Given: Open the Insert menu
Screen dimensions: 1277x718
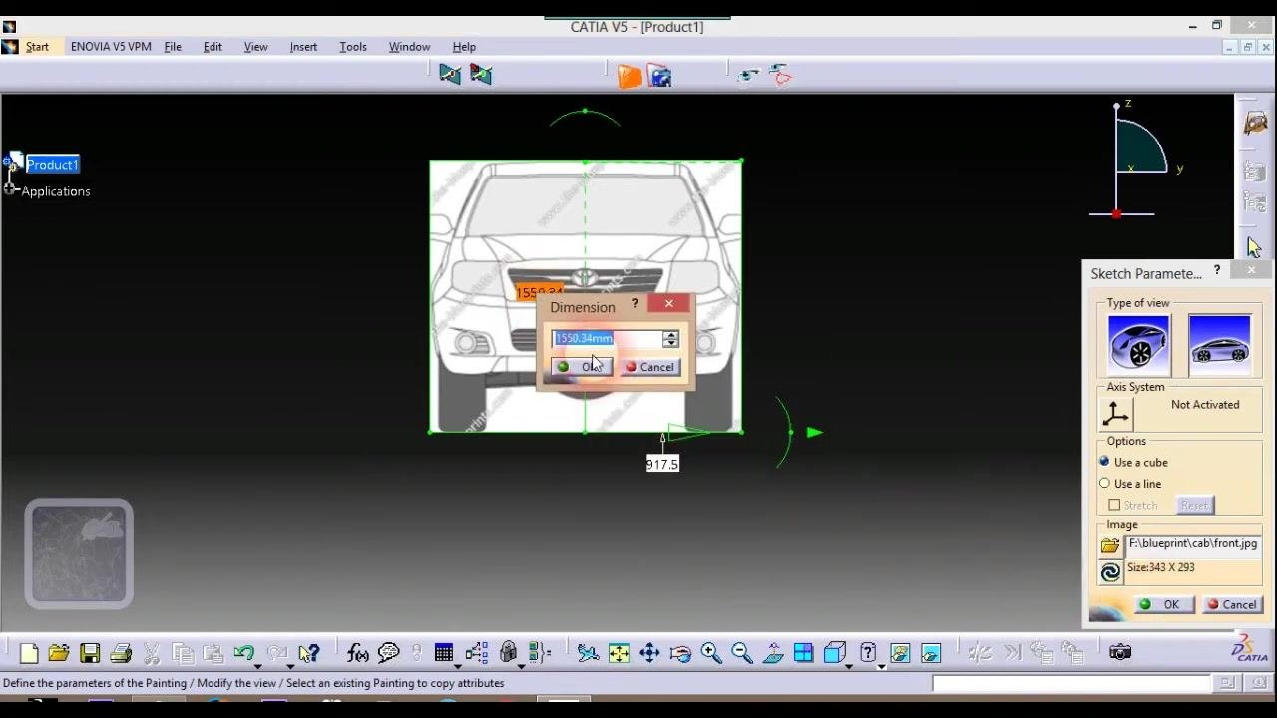Looking at the screenshot, I should pyautogui.click(x=303, y=47).
